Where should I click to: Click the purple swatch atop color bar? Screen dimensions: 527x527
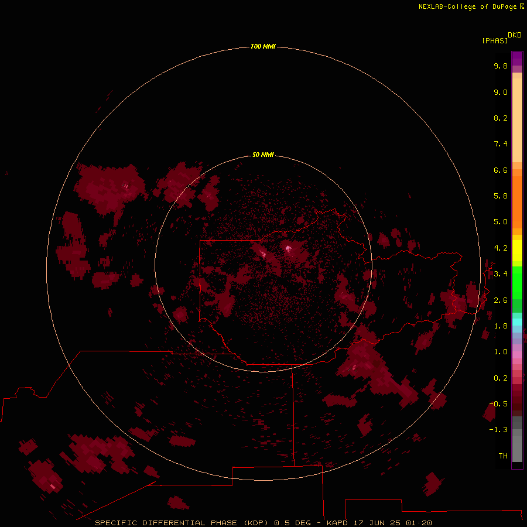[x=517, y=59]
